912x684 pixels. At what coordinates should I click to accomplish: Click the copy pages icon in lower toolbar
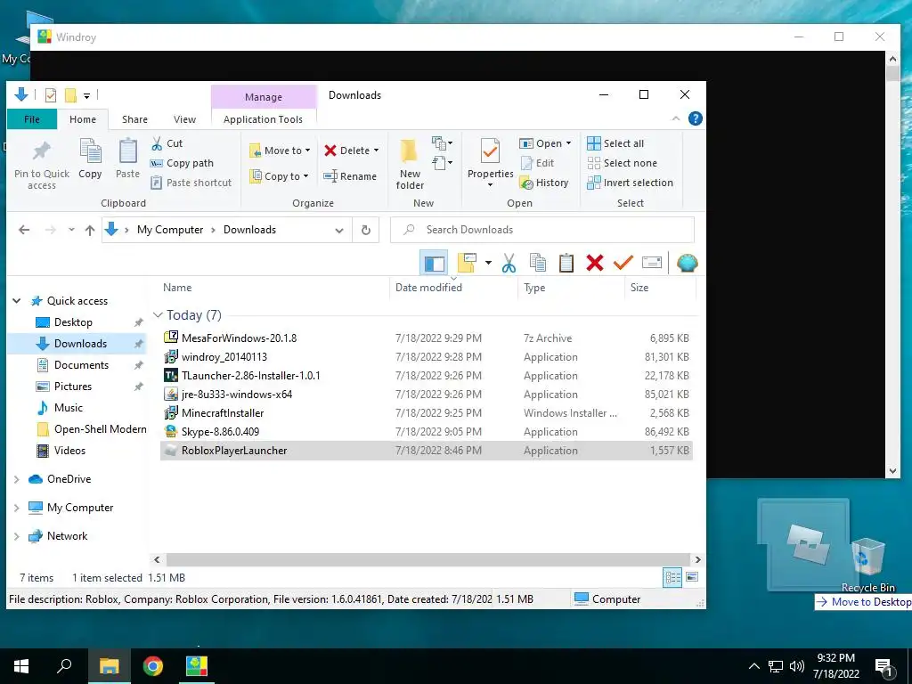pyautogui.click(x=537, y=263)
